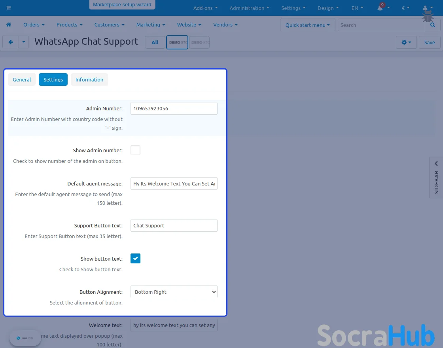
Task: Open Products menu
Action: pos(70,25)
